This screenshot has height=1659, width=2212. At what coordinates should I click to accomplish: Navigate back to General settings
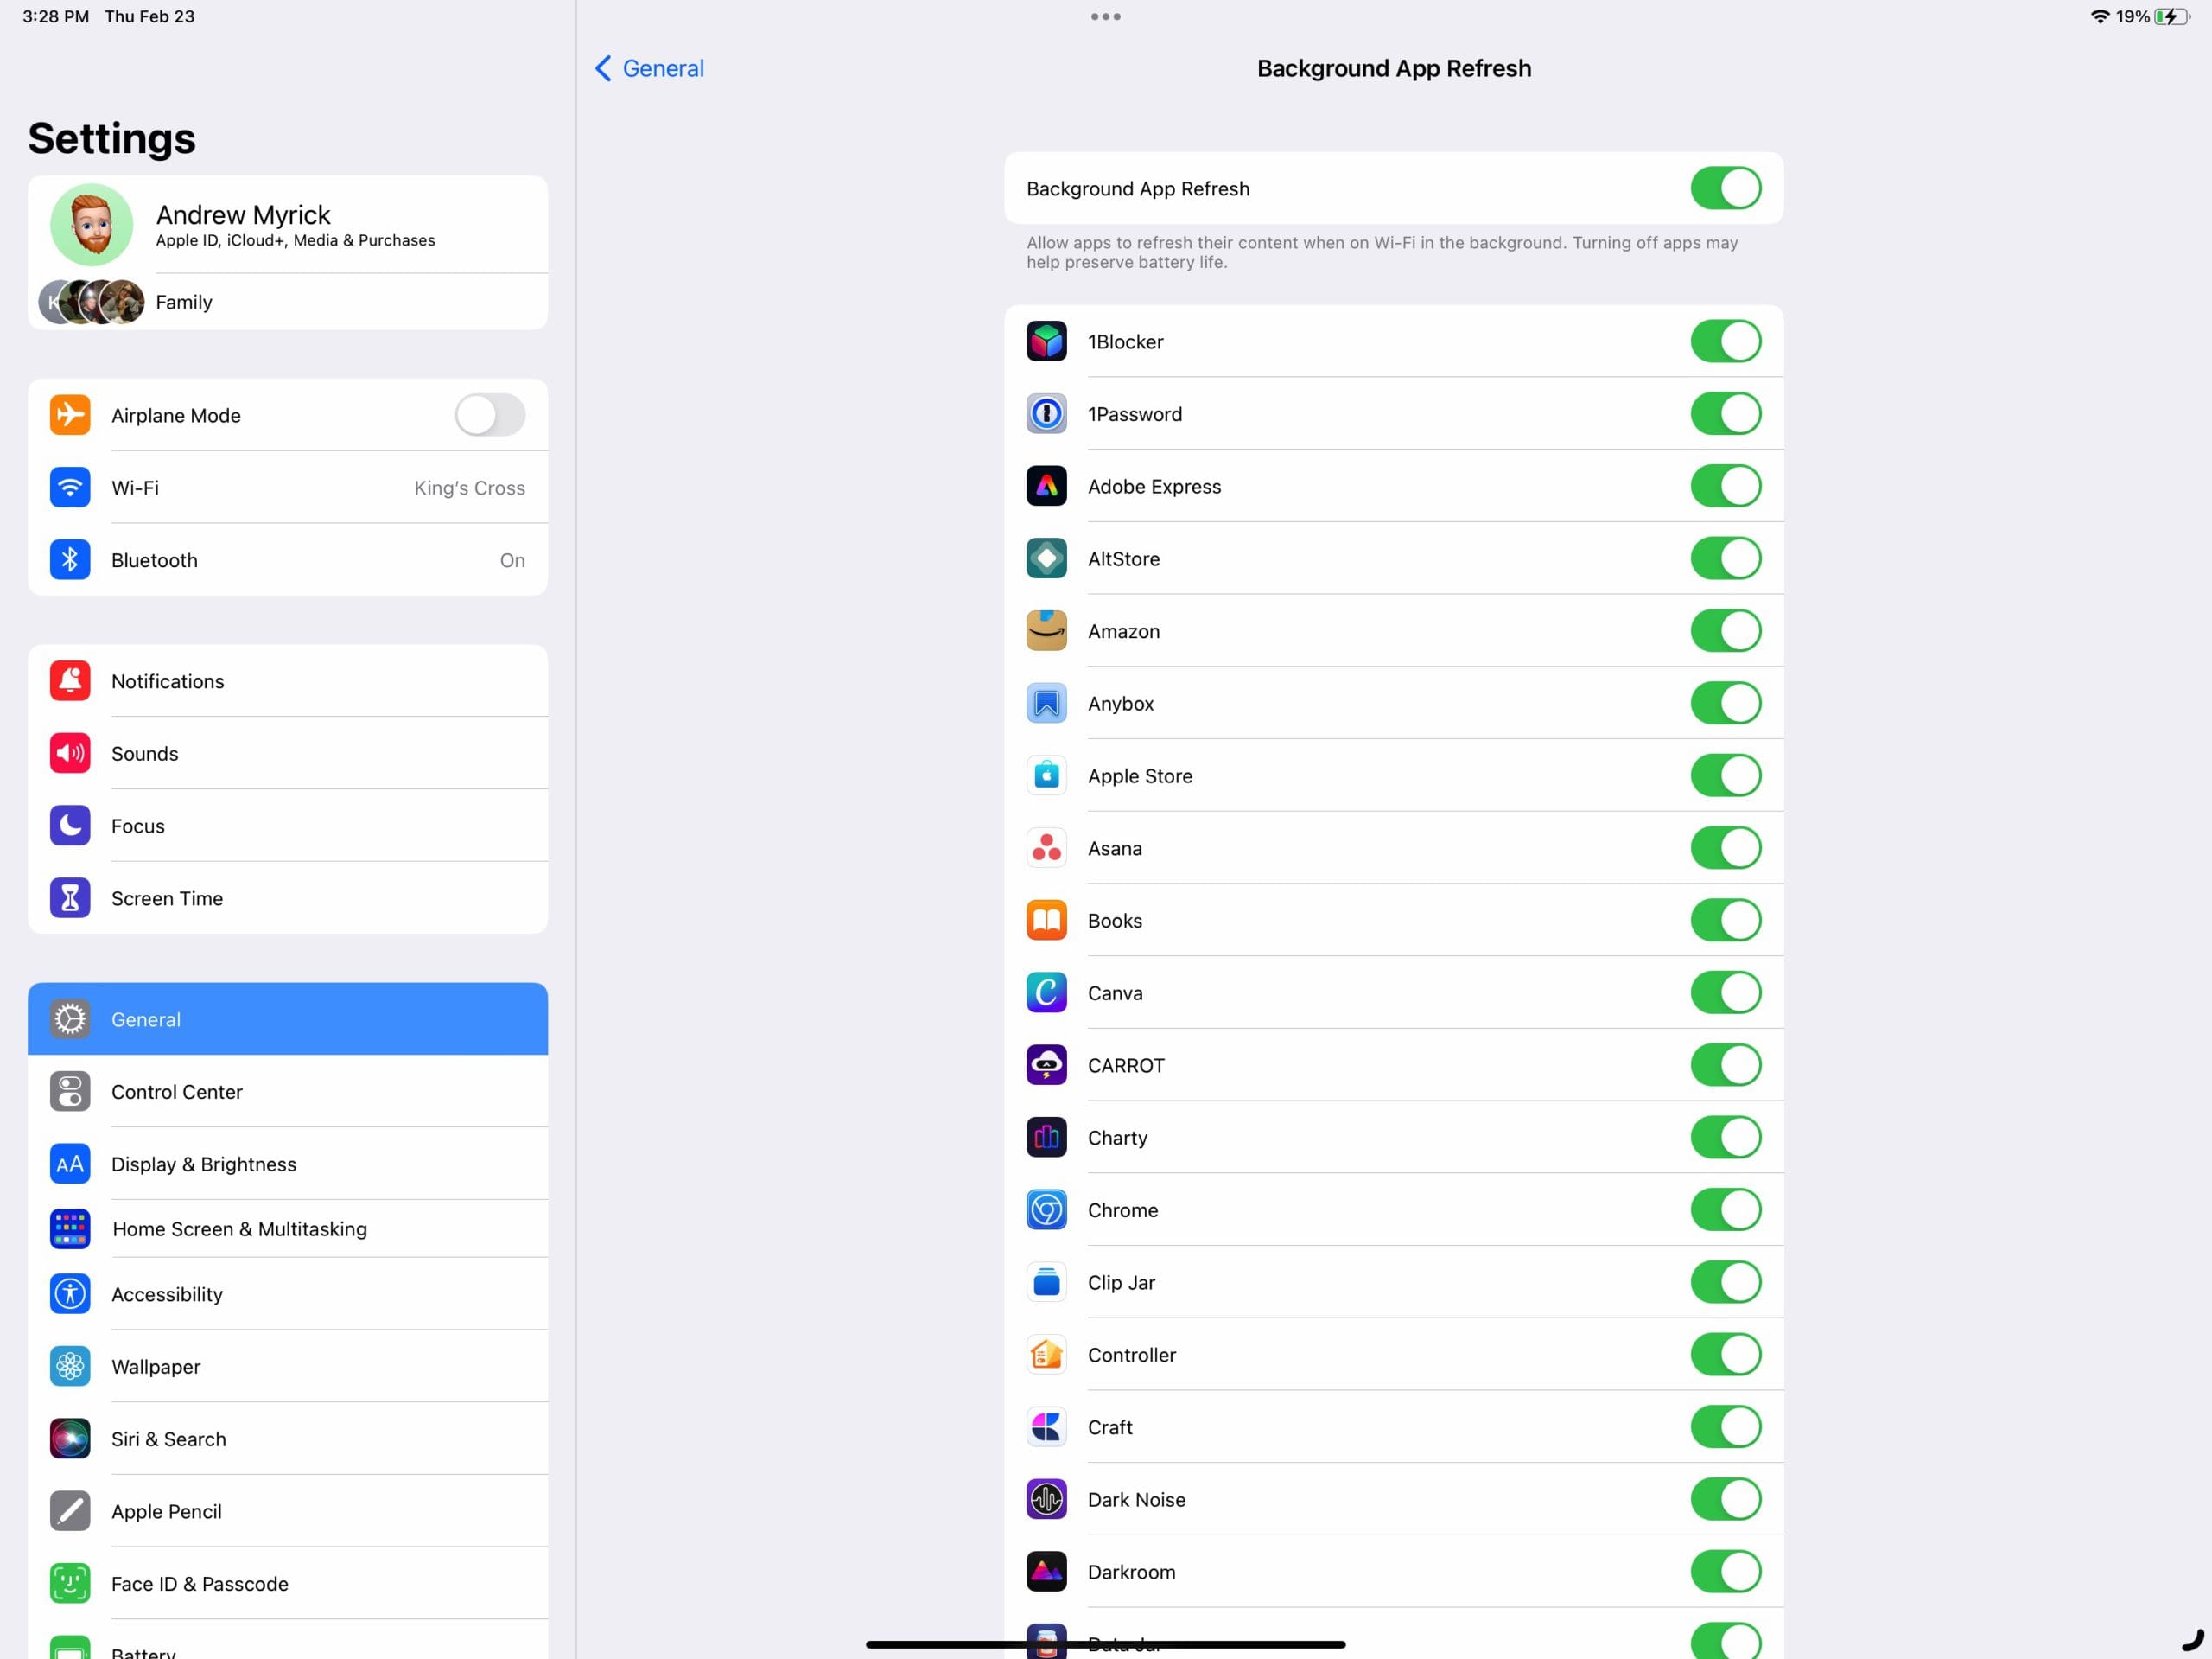tap(648, 67)
